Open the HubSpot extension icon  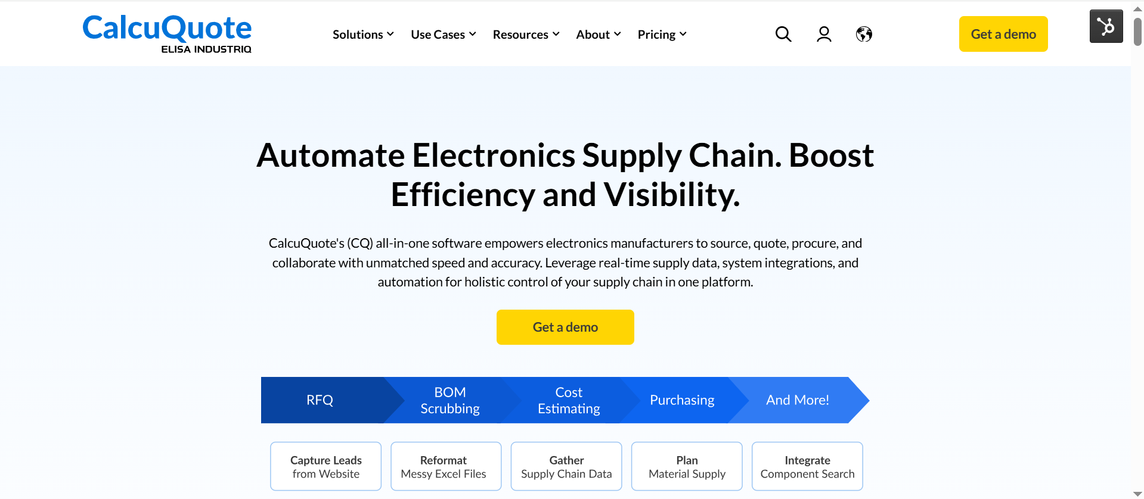[1106, 26]
